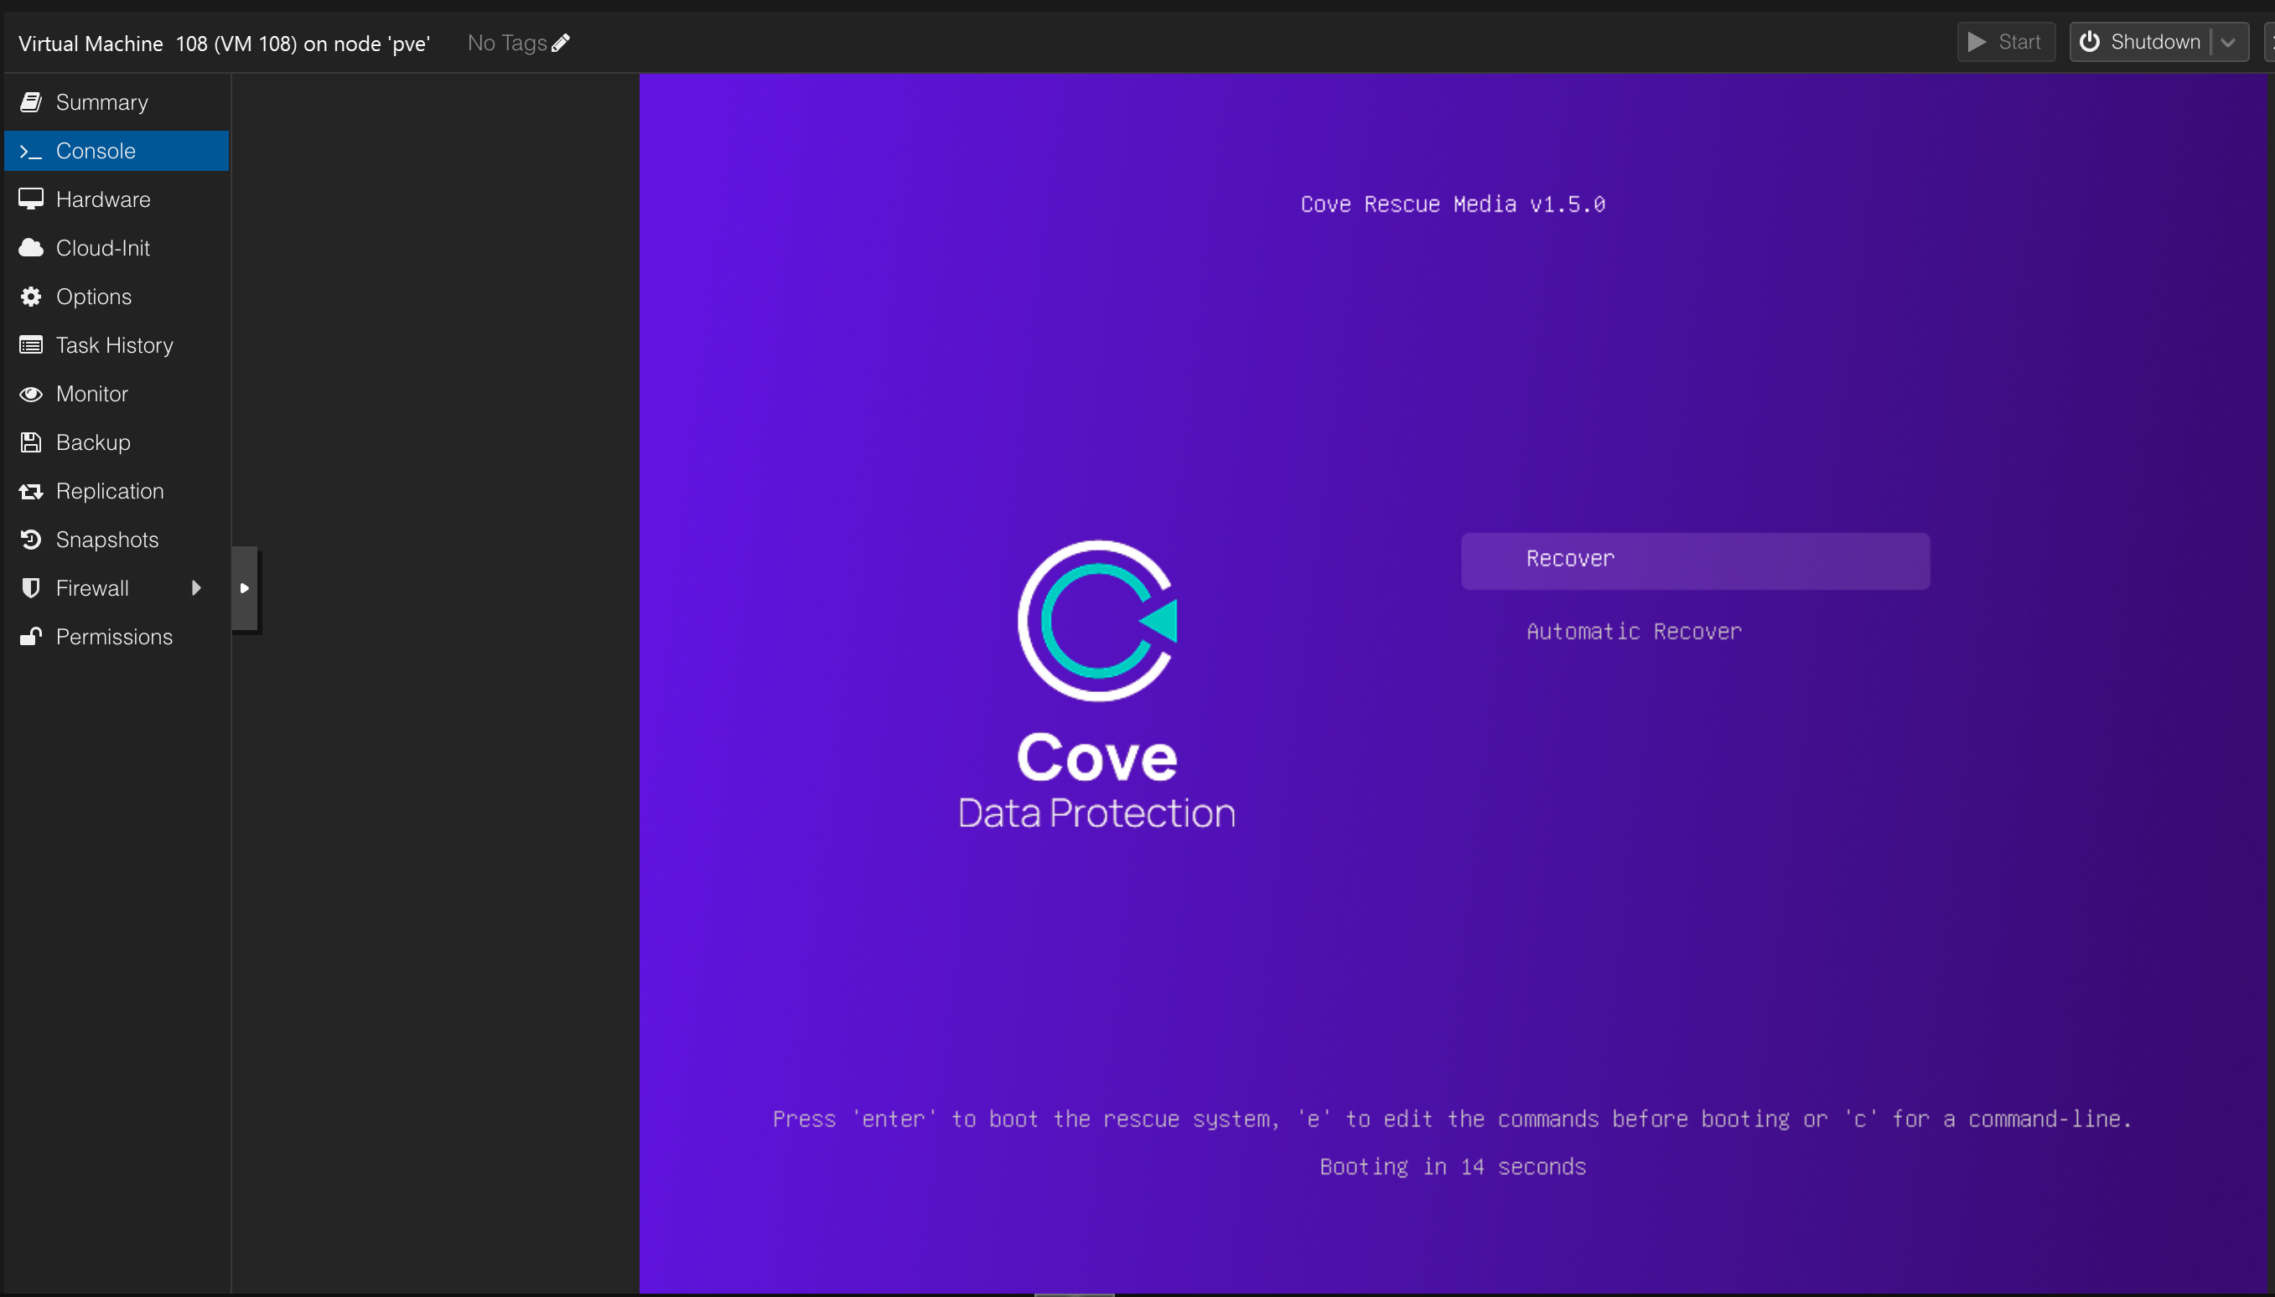Open the Permissions tab

[x=117, y=637]
